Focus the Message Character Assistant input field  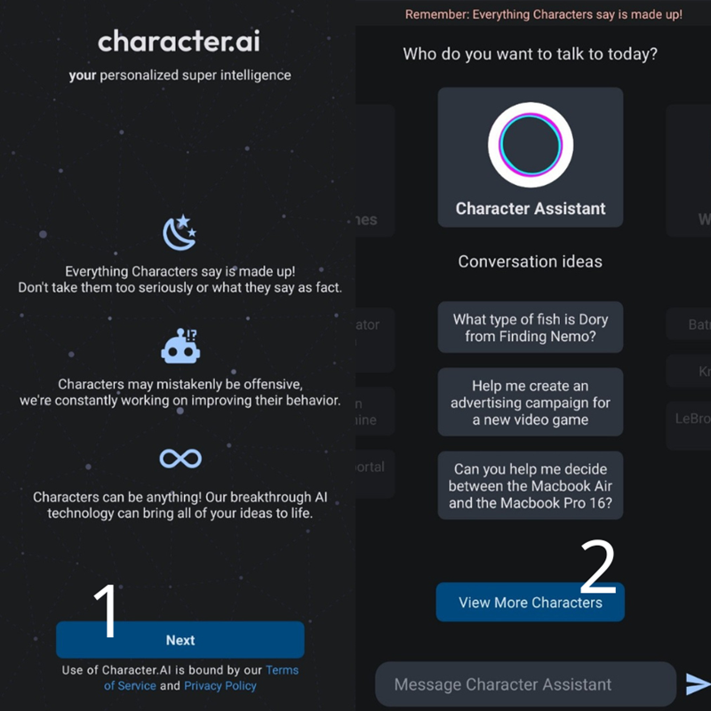(524, 684)
